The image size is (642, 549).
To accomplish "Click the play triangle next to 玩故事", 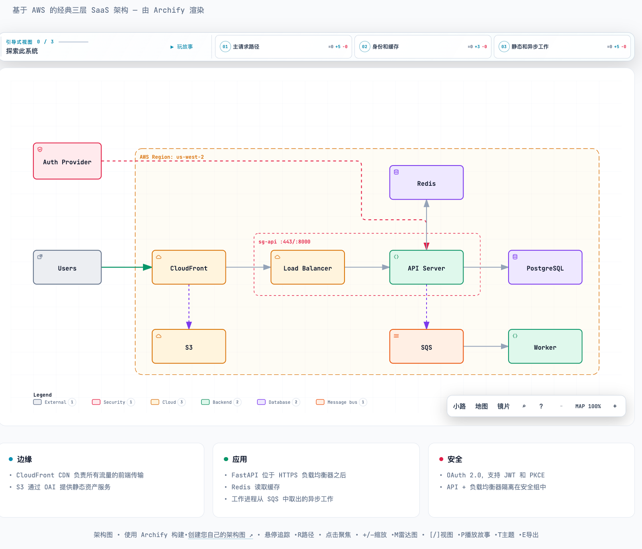I will pos(172,47).
